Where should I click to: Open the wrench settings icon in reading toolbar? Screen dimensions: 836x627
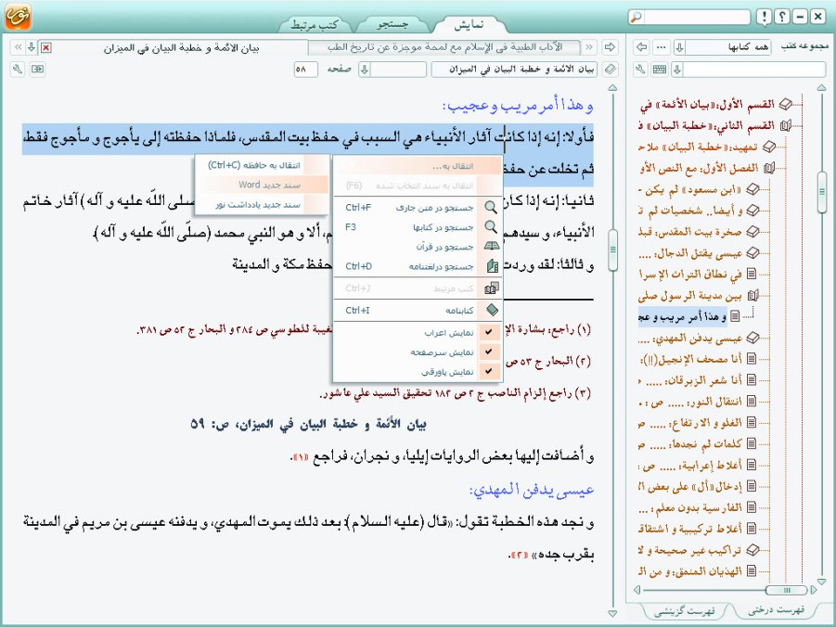(18, 70)
